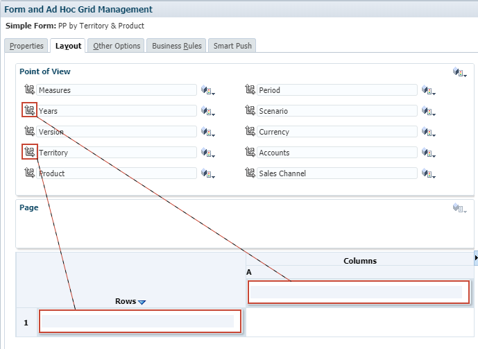The width and height of the screenshot is (478, 349).
Task: Select the Smart Push tab
Action: tap(232, 46)
